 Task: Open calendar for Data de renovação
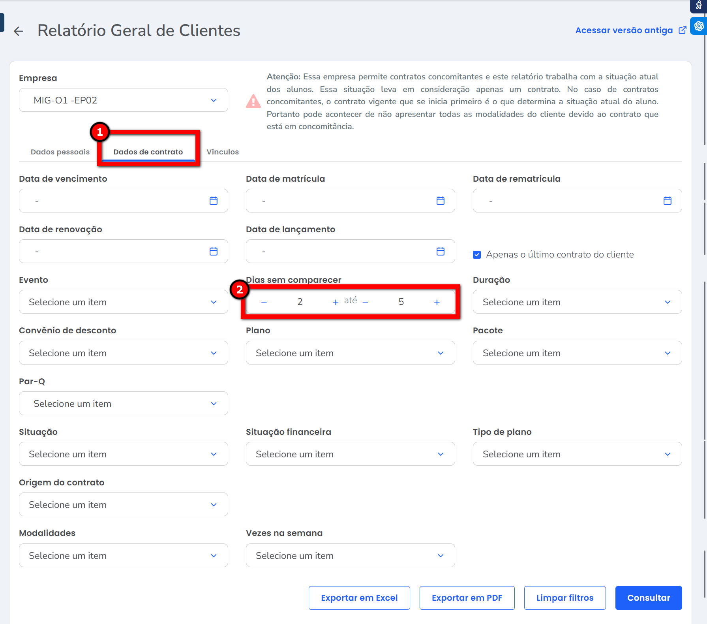pyautogui.click(x=214, y=251)
